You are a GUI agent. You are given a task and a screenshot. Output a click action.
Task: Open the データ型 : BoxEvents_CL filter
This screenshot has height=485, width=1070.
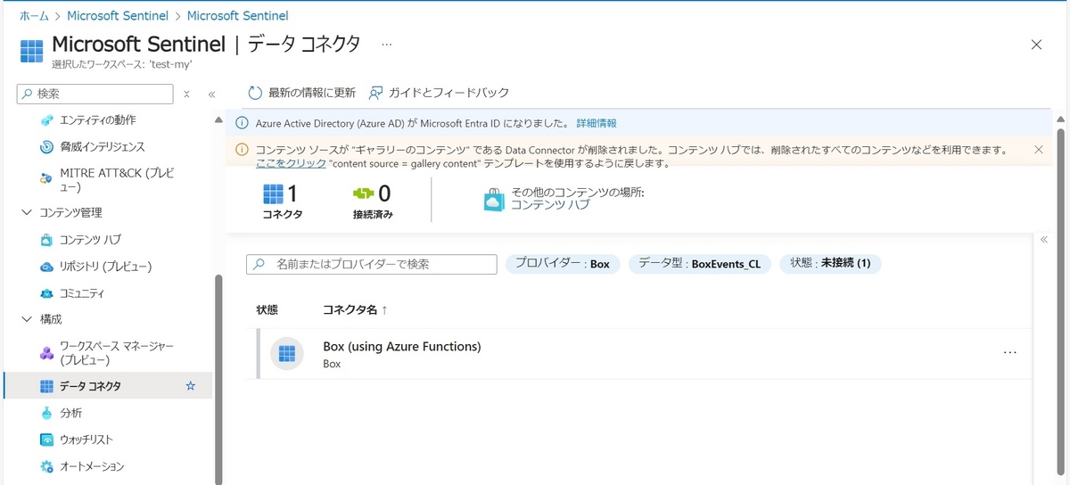pos(700,264)
